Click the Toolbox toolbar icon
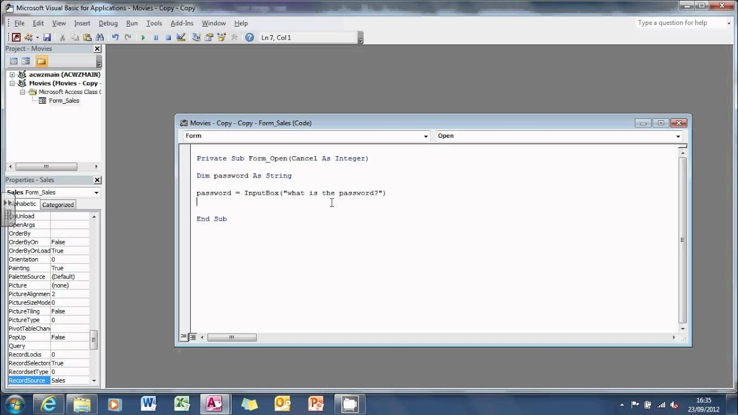 click(234, 37)
